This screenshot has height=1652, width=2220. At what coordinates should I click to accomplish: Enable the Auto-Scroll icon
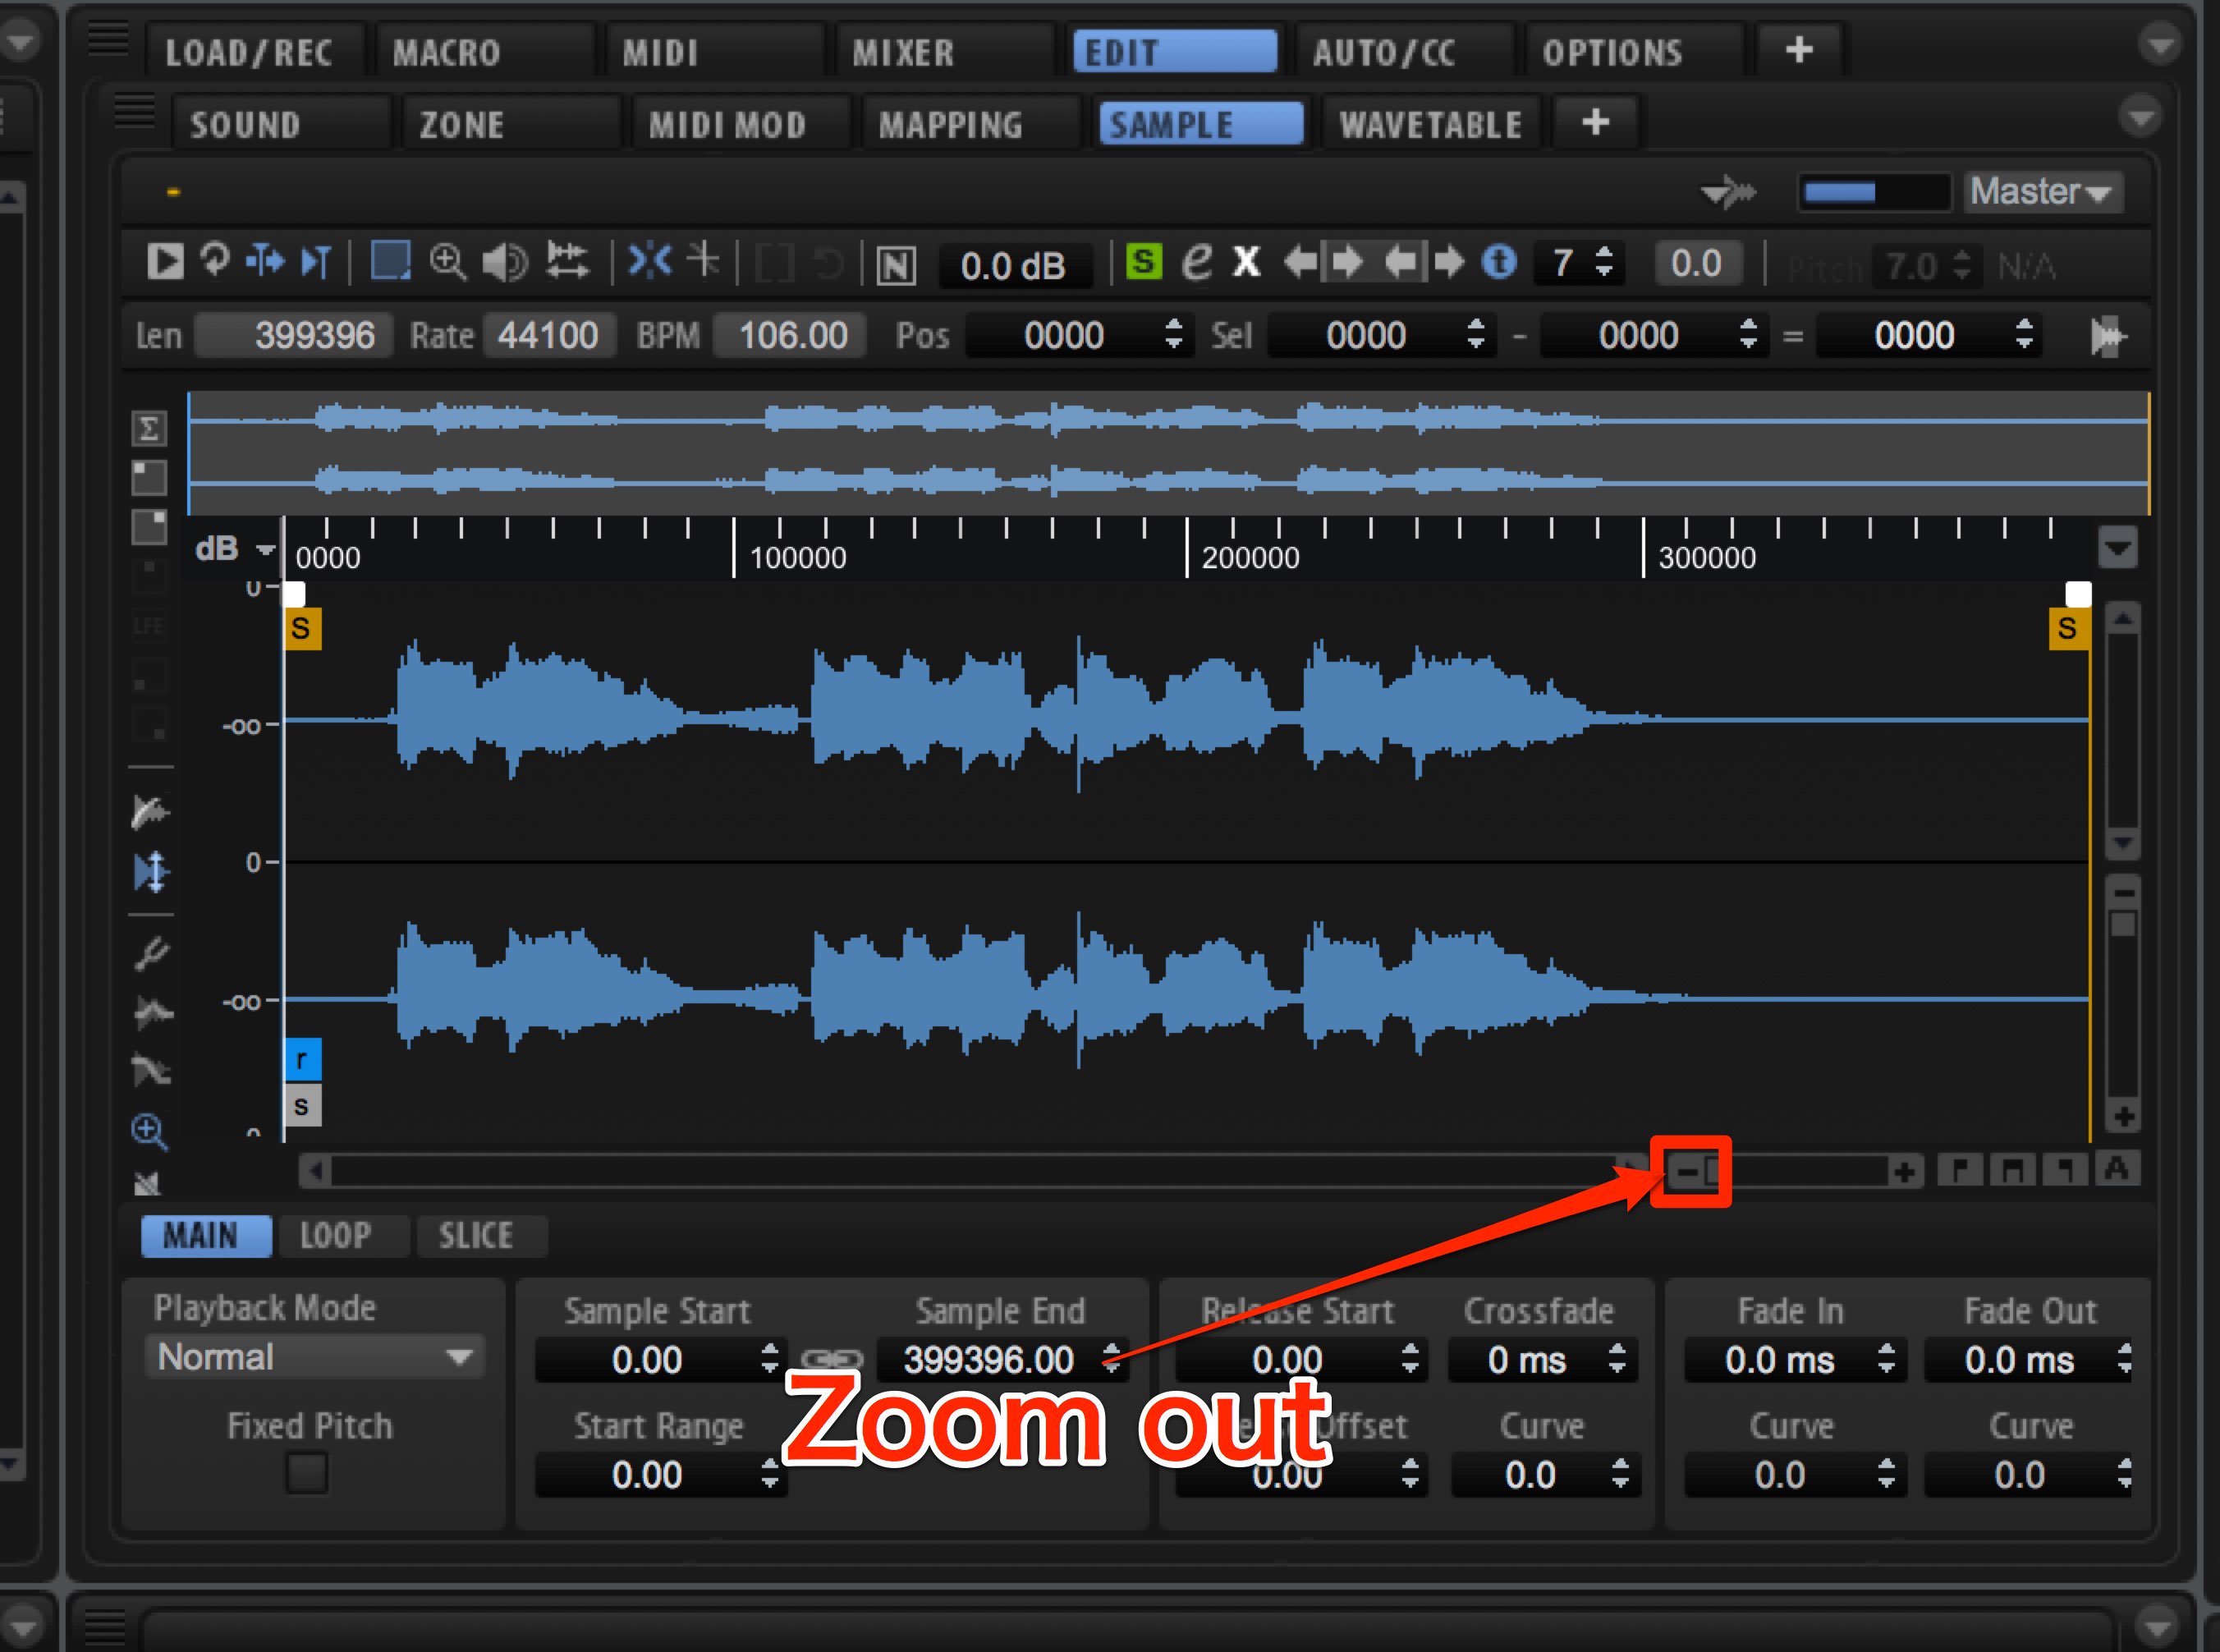(x=265, y=261)
